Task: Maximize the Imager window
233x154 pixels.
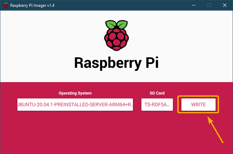Action: (x=209, y=5)
